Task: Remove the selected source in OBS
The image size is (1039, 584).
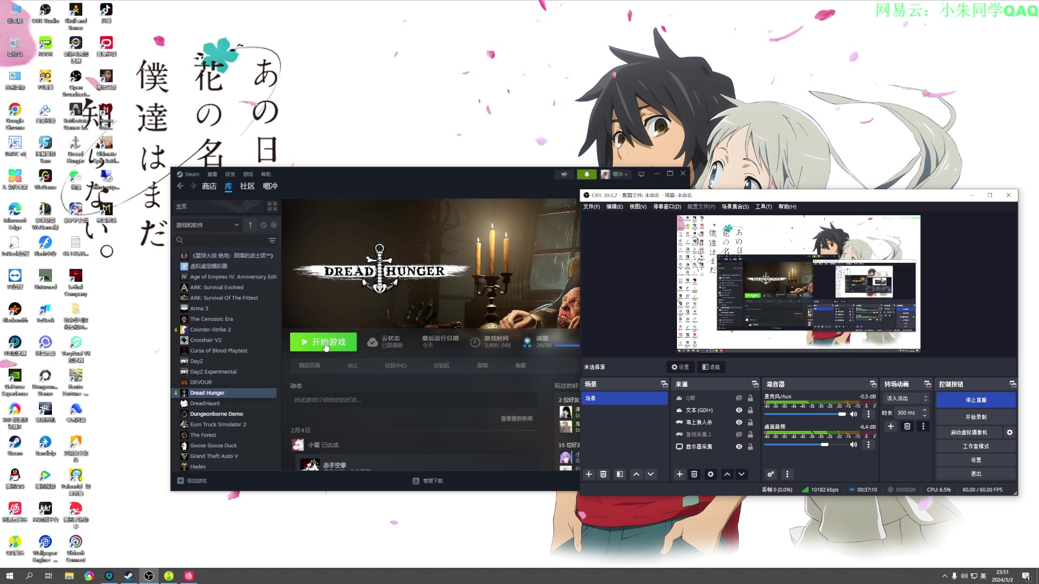Action: tap(694, 474)
